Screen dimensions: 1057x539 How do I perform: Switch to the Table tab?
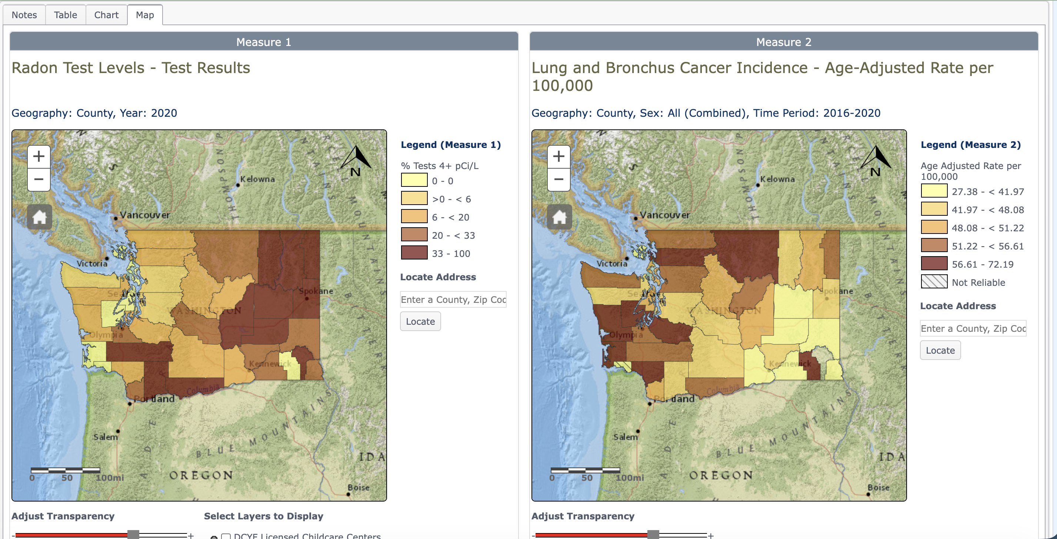click(x=66, y=15)
